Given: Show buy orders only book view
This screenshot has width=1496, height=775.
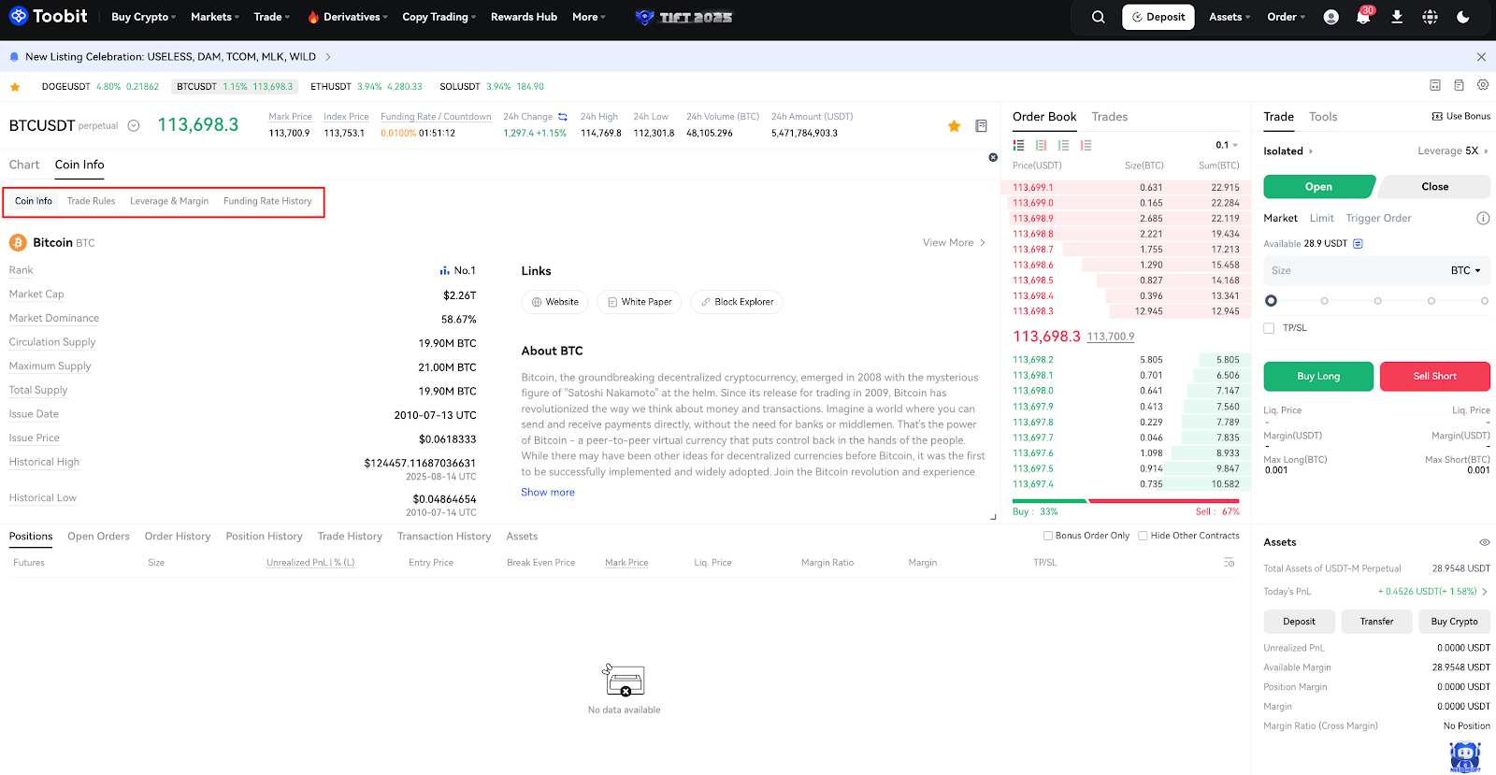Looking at the screenshot, I should (1063, 145).
